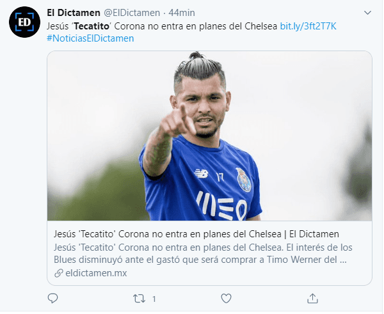Expand the tweet options chevron
This screenshot has height=314, width=384.
(x=367, y=13)
